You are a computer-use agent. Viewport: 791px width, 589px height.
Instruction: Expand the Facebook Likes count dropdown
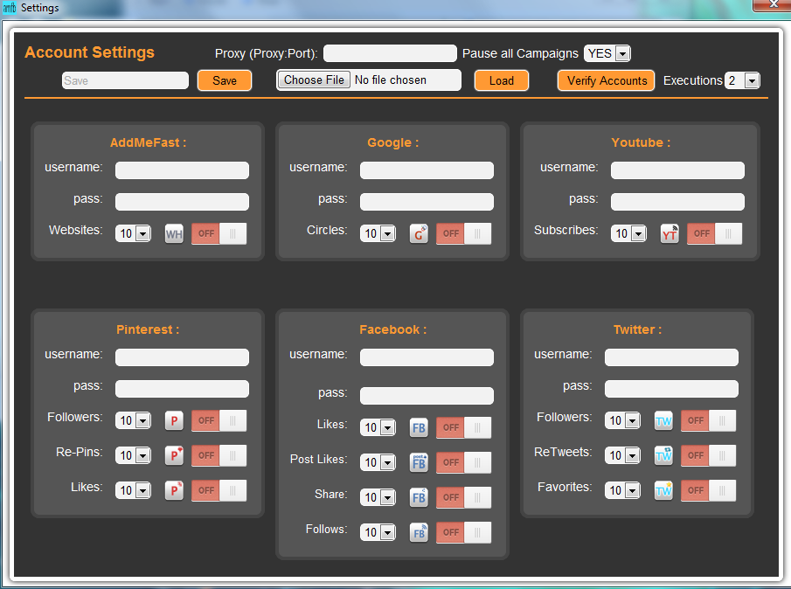[x=378, y=427]
